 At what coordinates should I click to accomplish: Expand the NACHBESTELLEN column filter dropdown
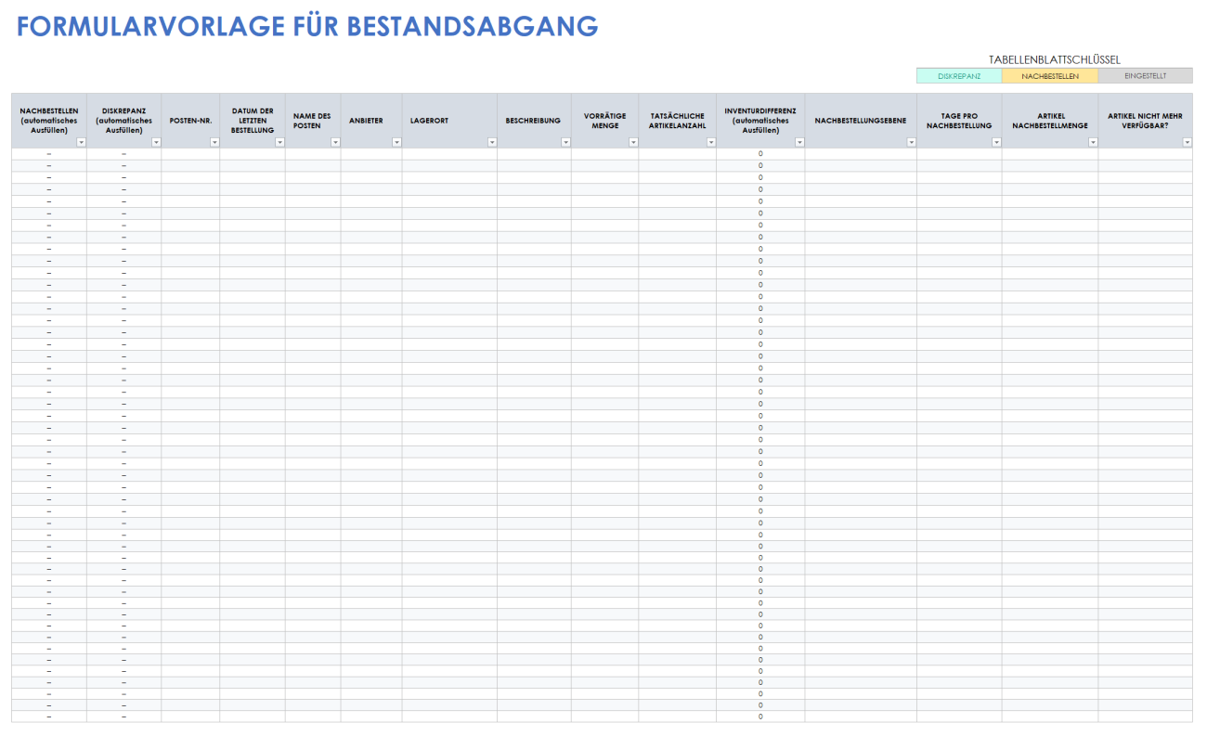[x=81, y=142]
